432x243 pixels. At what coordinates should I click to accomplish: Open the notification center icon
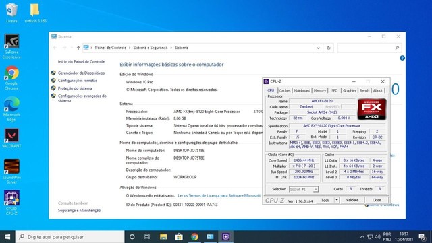point(422,237)
